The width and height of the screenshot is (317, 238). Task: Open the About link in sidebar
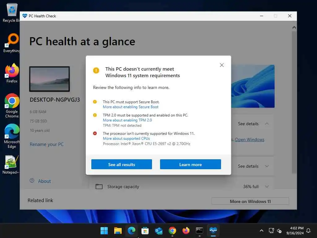click(x=45, y=181)
